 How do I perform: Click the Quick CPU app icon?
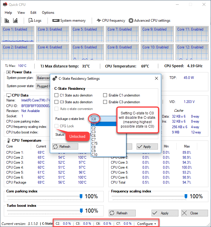pyautogui.click(x=5, y=4)
